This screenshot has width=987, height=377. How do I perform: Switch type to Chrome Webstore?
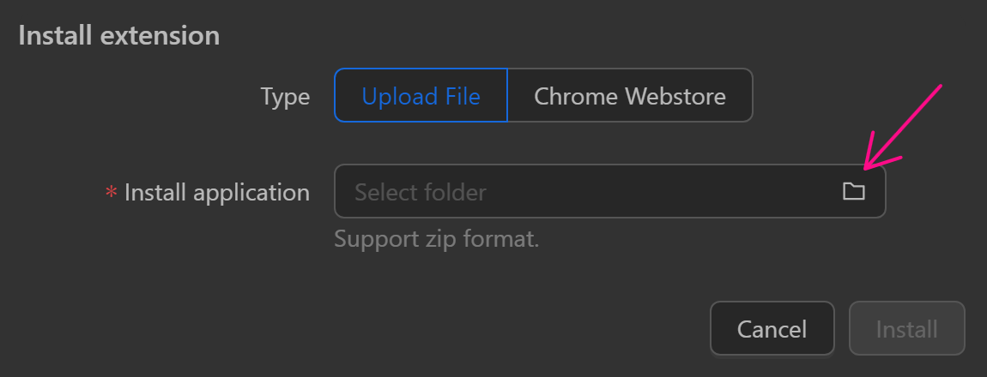[630, 96]
